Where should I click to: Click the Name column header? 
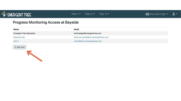tap(16, 29)
